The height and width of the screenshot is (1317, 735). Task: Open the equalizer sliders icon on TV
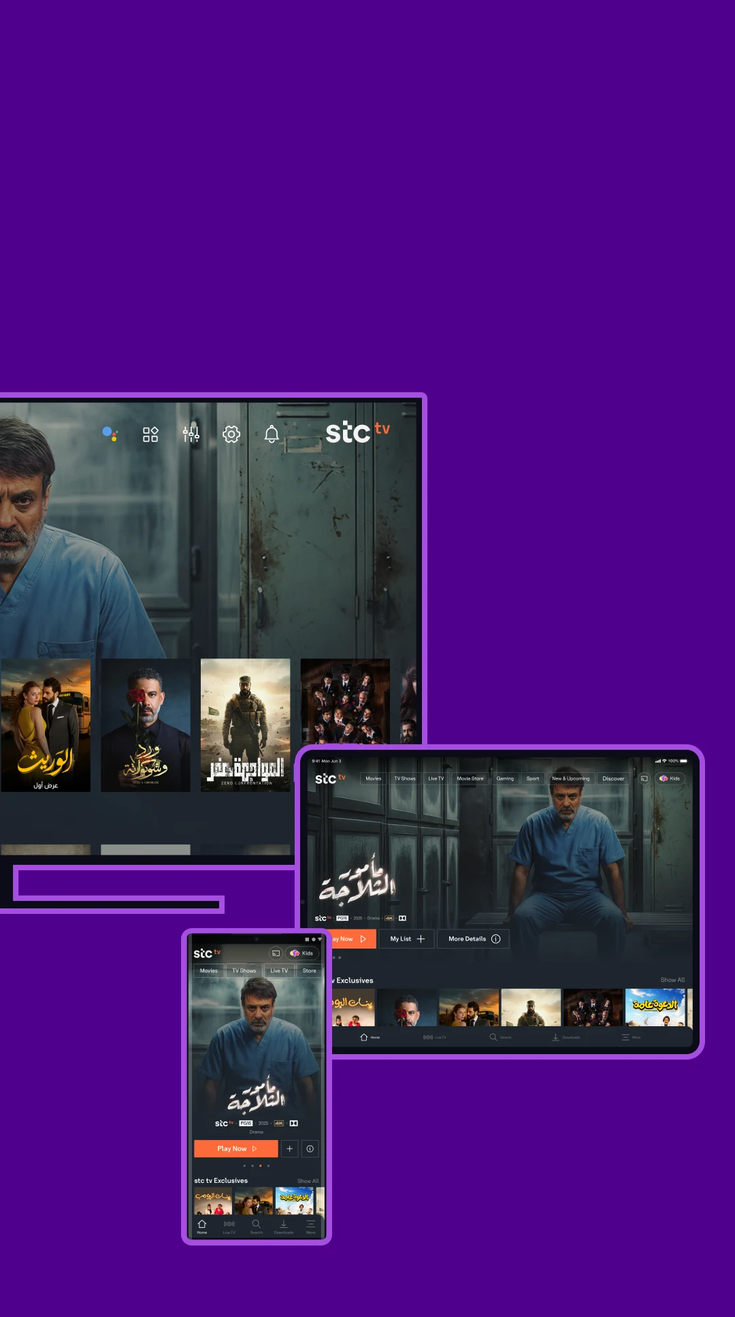coord(191,434)
